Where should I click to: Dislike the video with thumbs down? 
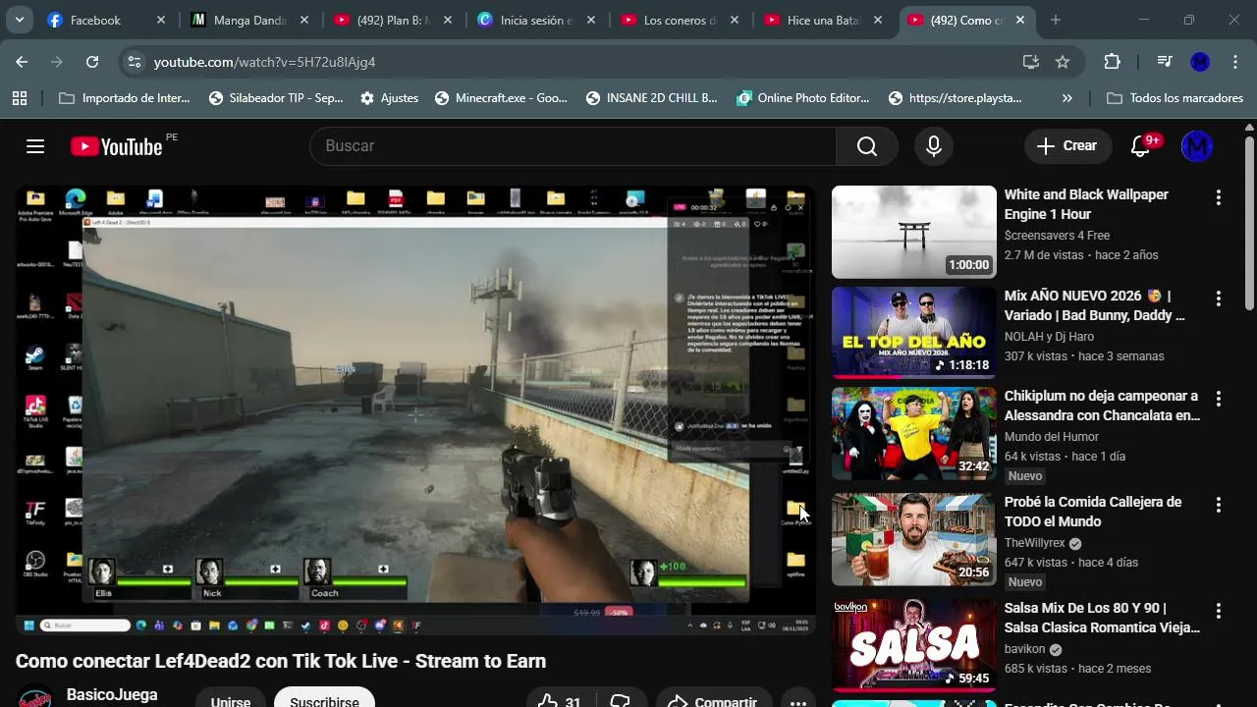click(x=621, y=700)
